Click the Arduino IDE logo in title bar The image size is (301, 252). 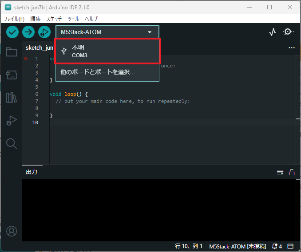tap(8, 7)
